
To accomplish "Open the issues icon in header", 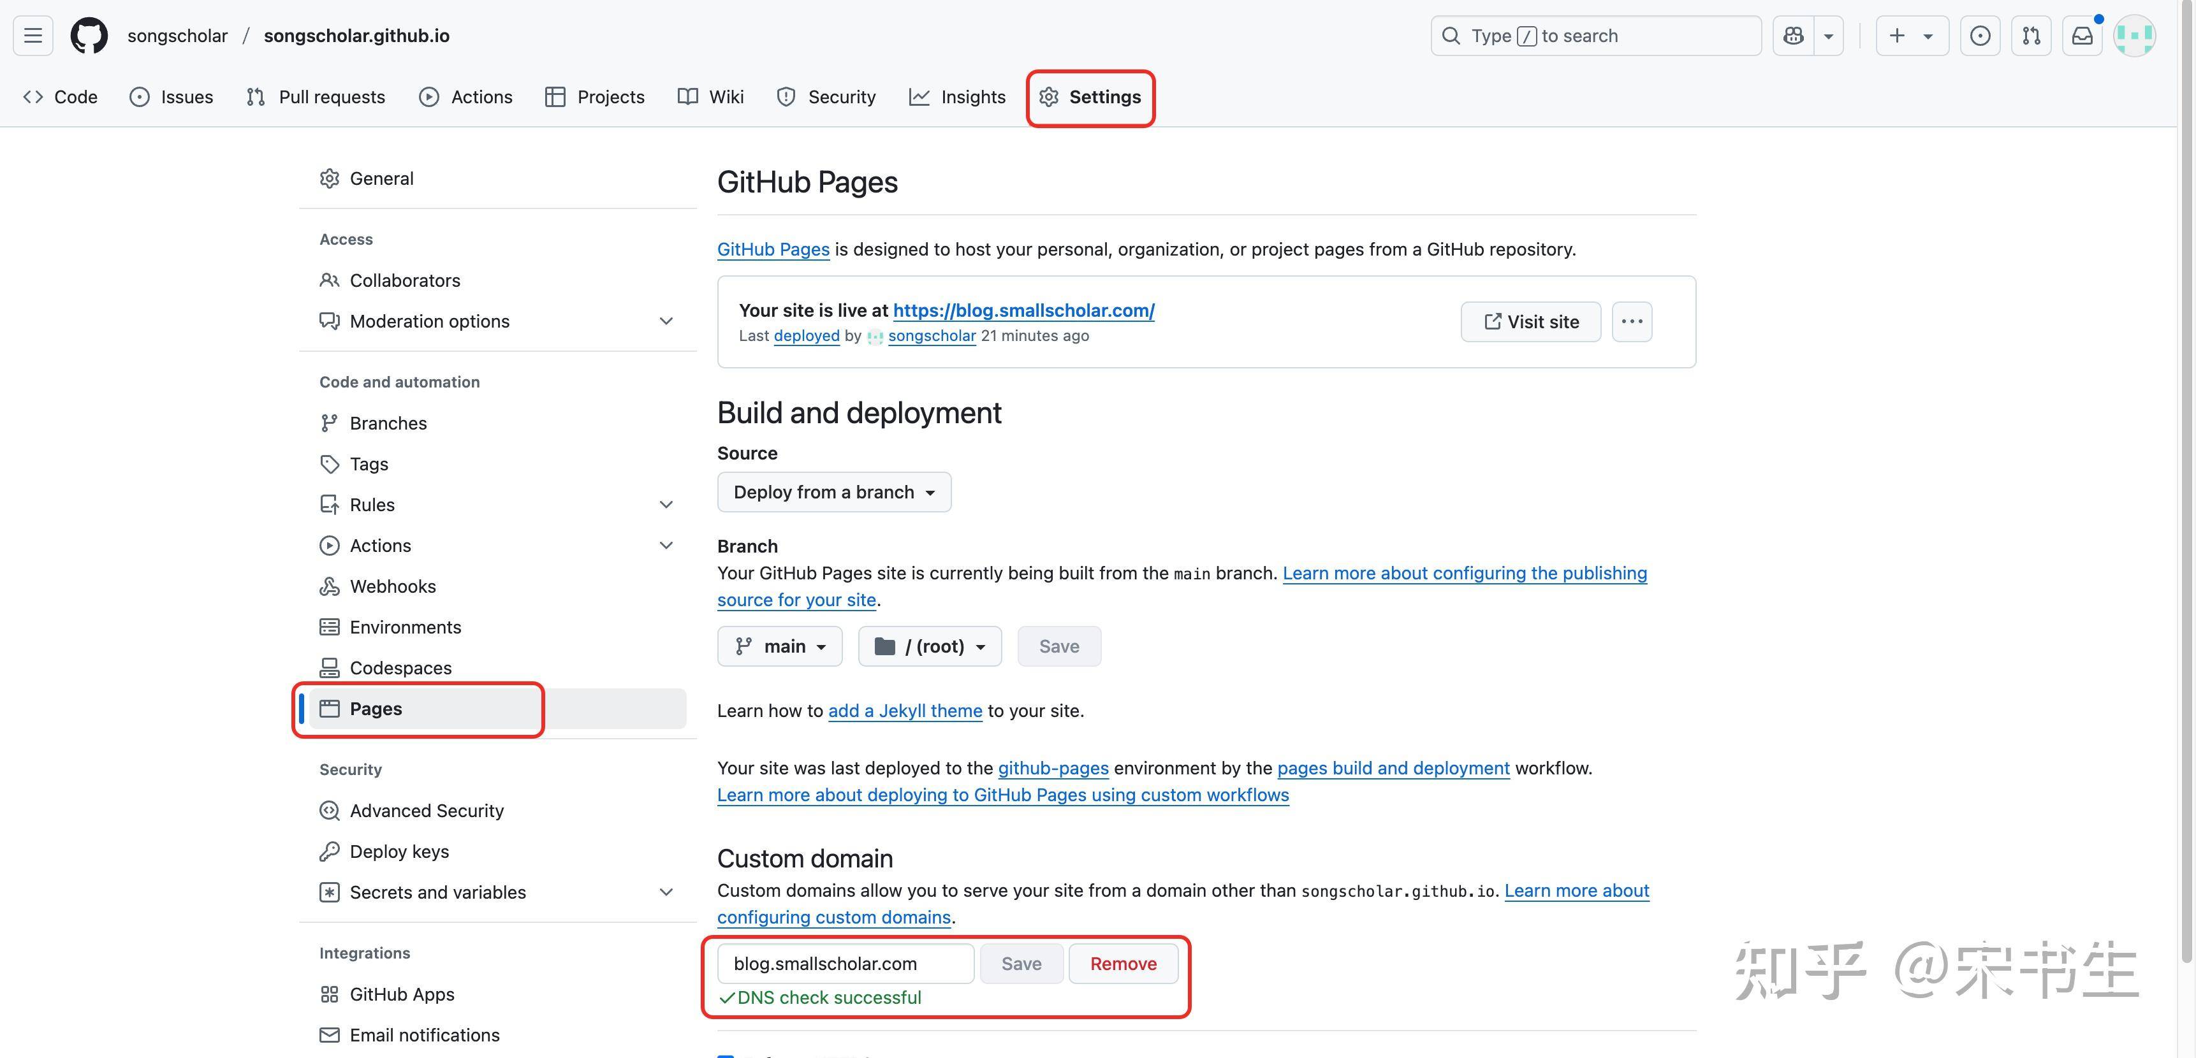I will pos(1980,36).
